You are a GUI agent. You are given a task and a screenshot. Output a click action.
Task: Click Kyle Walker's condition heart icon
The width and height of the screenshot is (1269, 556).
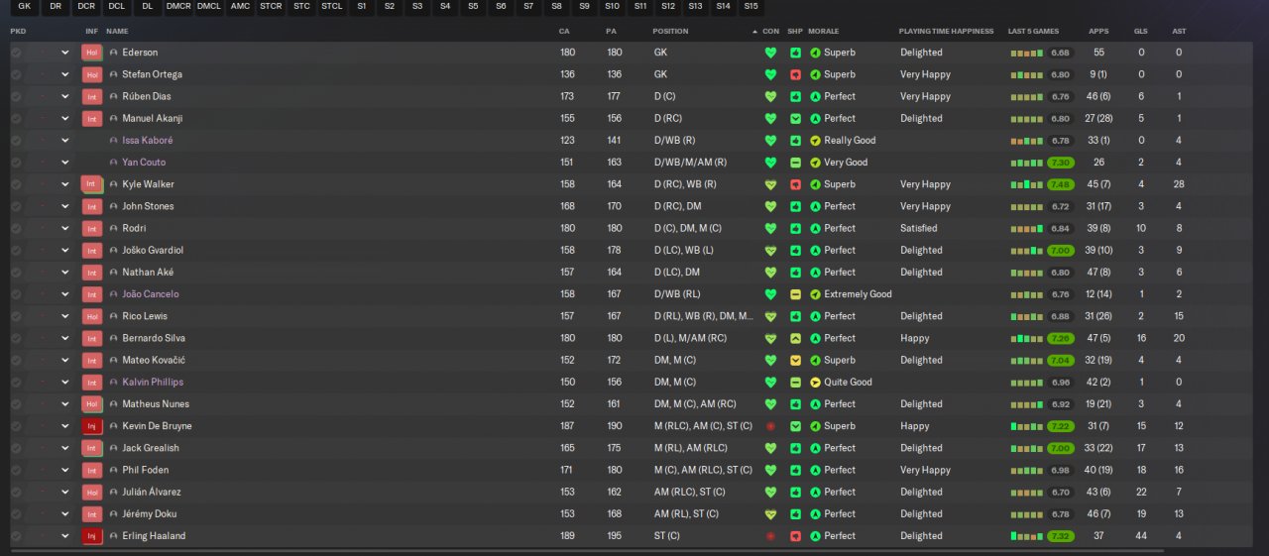click(x=770, y=184)
